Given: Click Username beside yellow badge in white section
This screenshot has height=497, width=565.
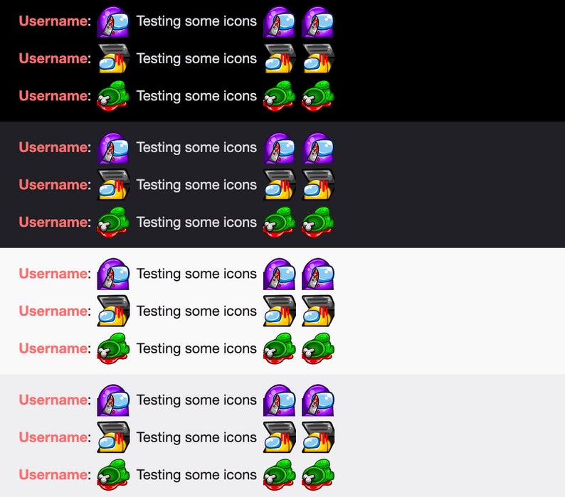Looking at the screenshot, I should [55, 311].
